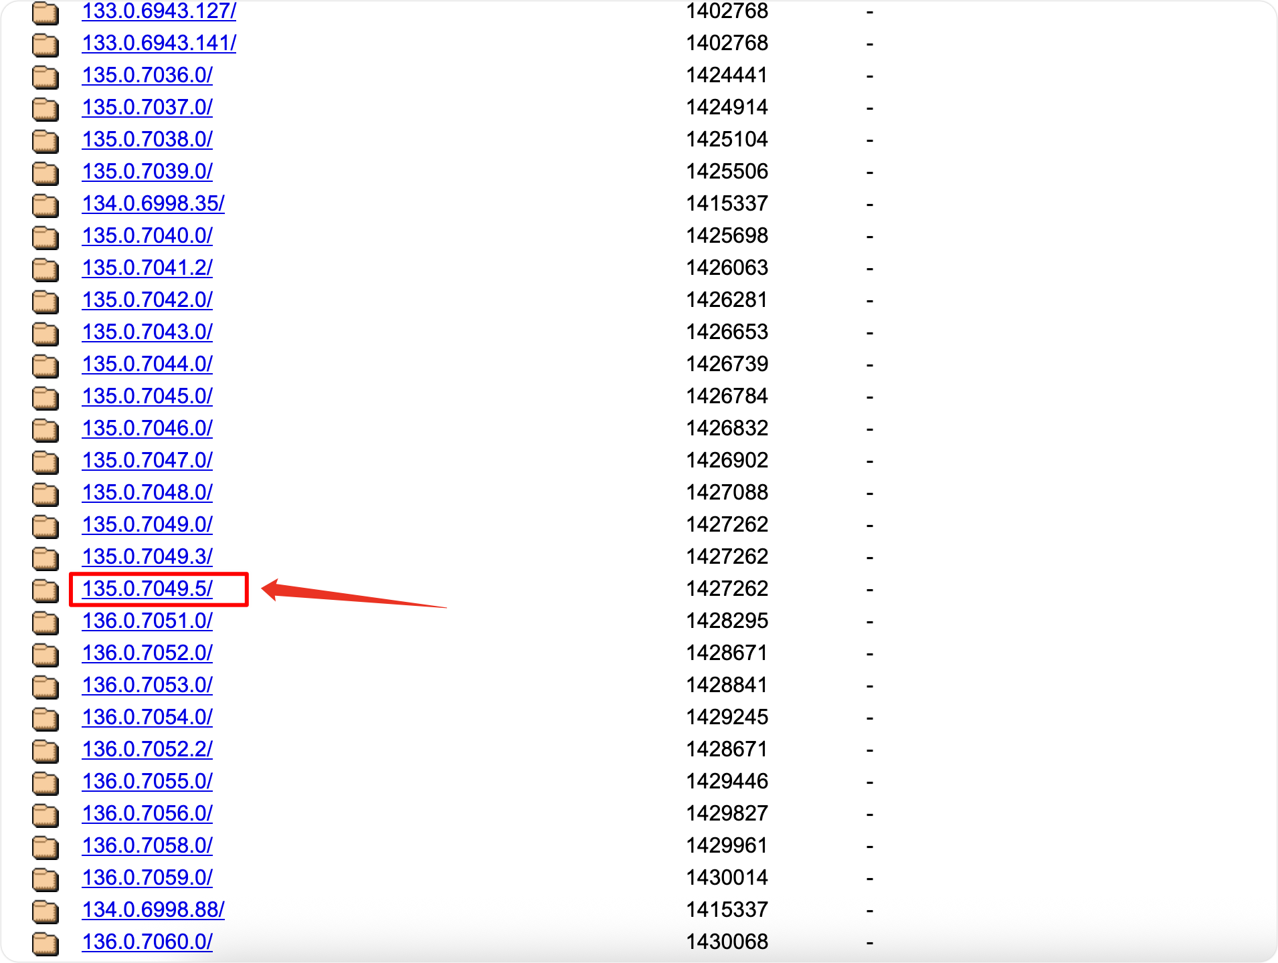The image size is (1278, 963).
Task: Open the 136.0.7058.0 directory
Action: [x=147, y=845]
